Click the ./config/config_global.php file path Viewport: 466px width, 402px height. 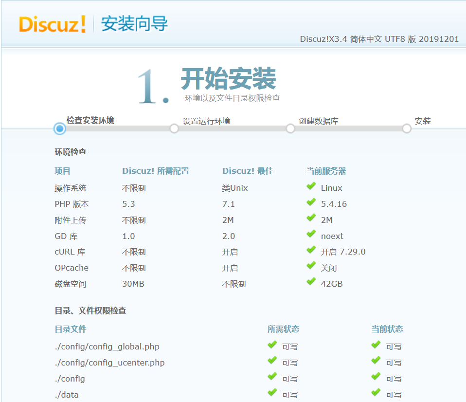(106, 346)
